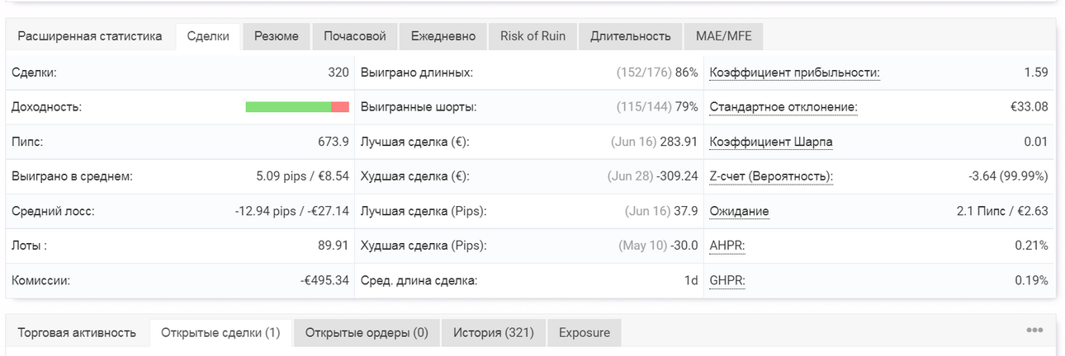1065x356 pixels.
Task: Click the Ожидание label link
Action: (740, 211)
